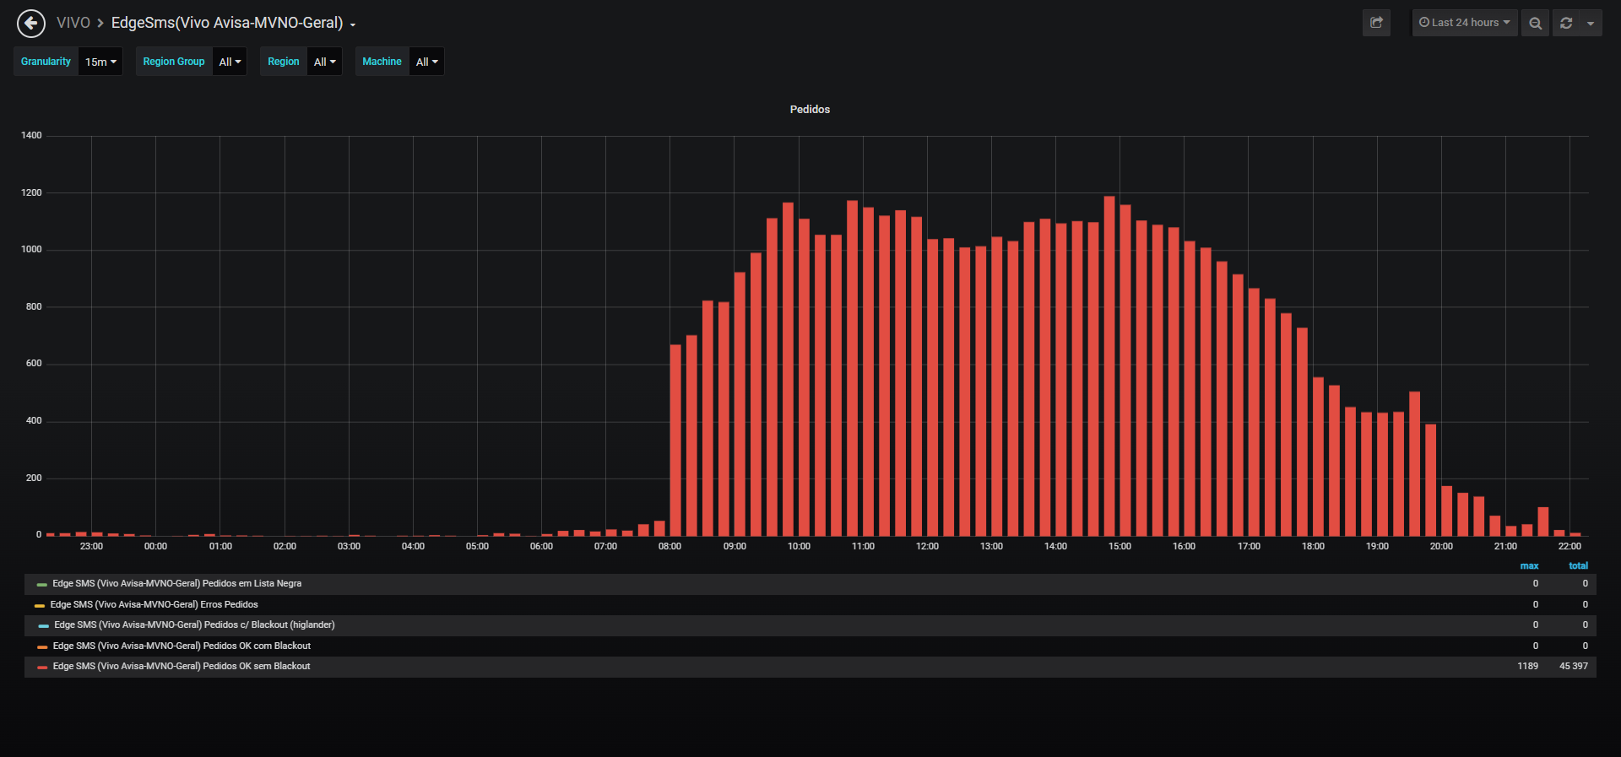Open the Granularity 15m dropdown

[100, 62]
